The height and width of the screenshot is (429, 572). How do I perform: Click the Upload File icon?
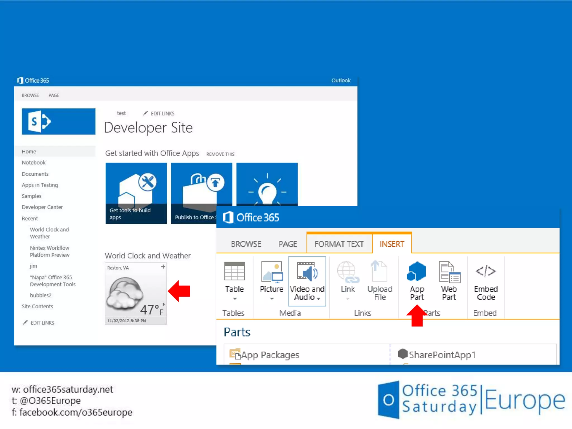coord(379,271)
